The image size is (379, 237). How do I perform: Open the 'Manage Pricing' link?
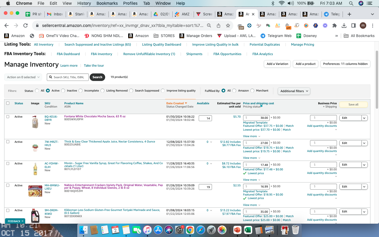303,44
